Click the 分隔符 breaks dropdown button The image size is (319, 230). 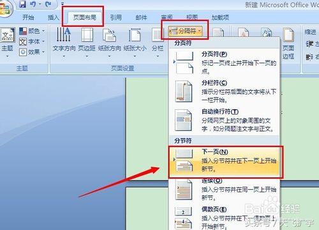tap(185, 31)
